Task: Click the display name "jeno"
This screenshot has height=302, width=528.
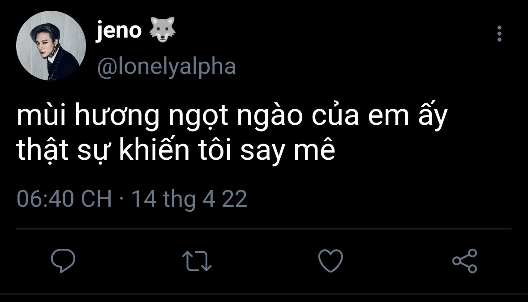Action: click(x=119, y=31)
